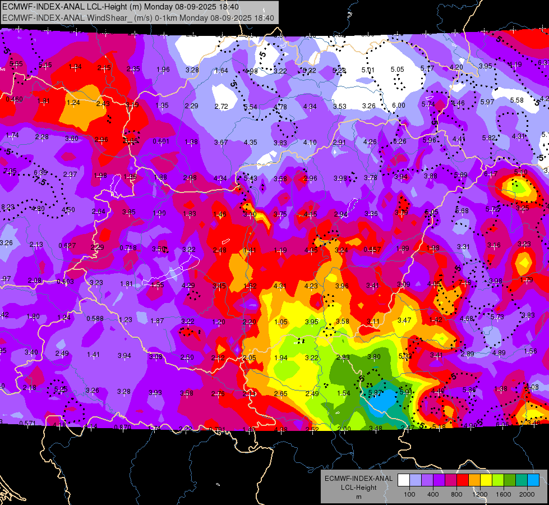Select the bright blue legend swatch
The width and height of the screenshot is (549, 505).
pos(533,480)
